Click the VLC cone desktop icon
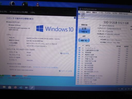 coord(37,4)
